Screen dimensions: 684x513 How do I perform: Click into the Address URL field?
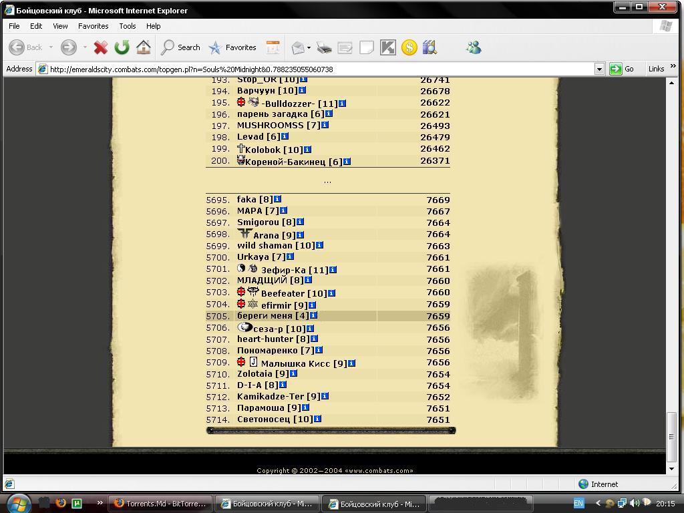(x=315, y=69)
